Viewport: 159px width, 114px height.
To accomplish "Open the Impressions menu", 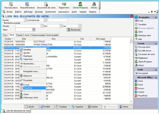I will (x=64, y=12).
